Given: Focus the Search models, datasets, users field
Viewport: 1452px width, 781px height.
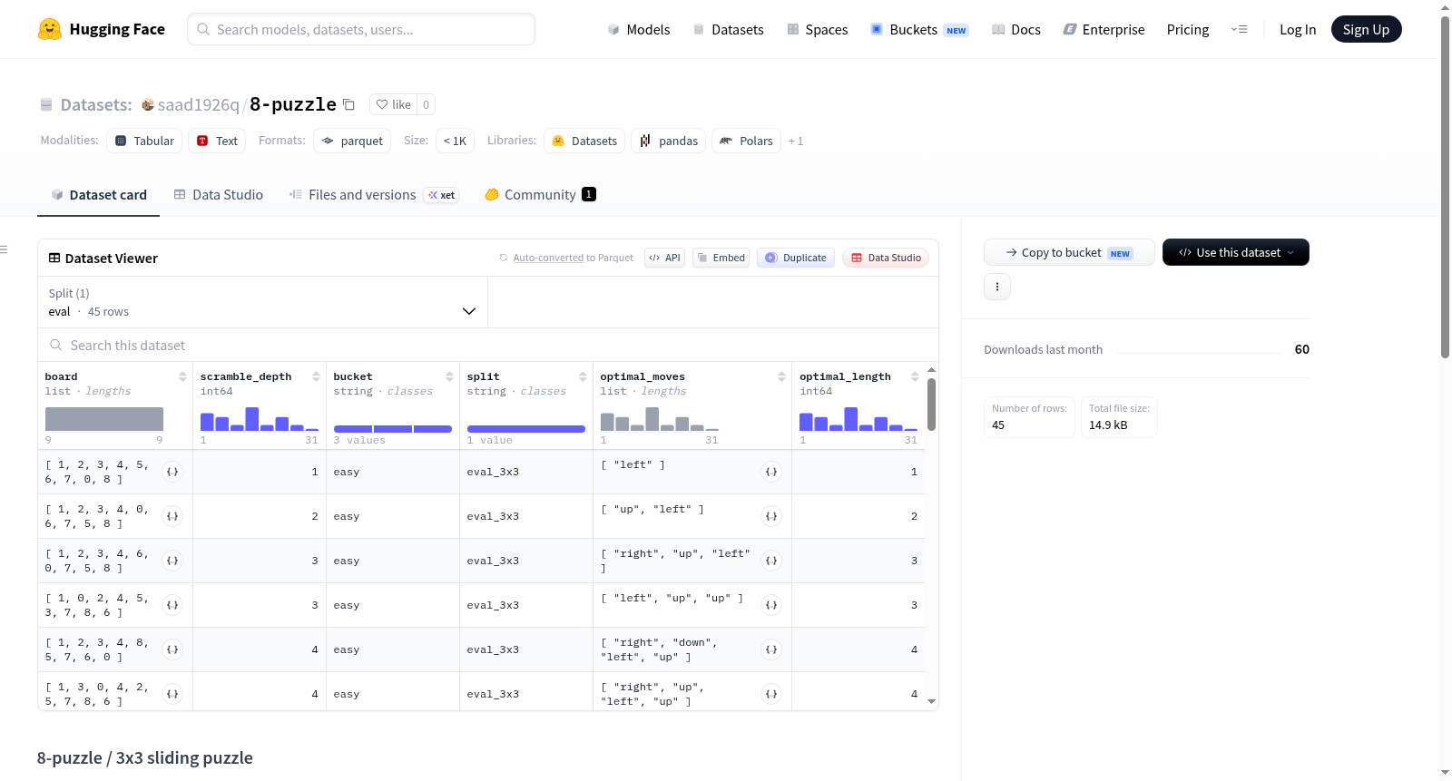Looking at the screenshot, I should [361, 29].
